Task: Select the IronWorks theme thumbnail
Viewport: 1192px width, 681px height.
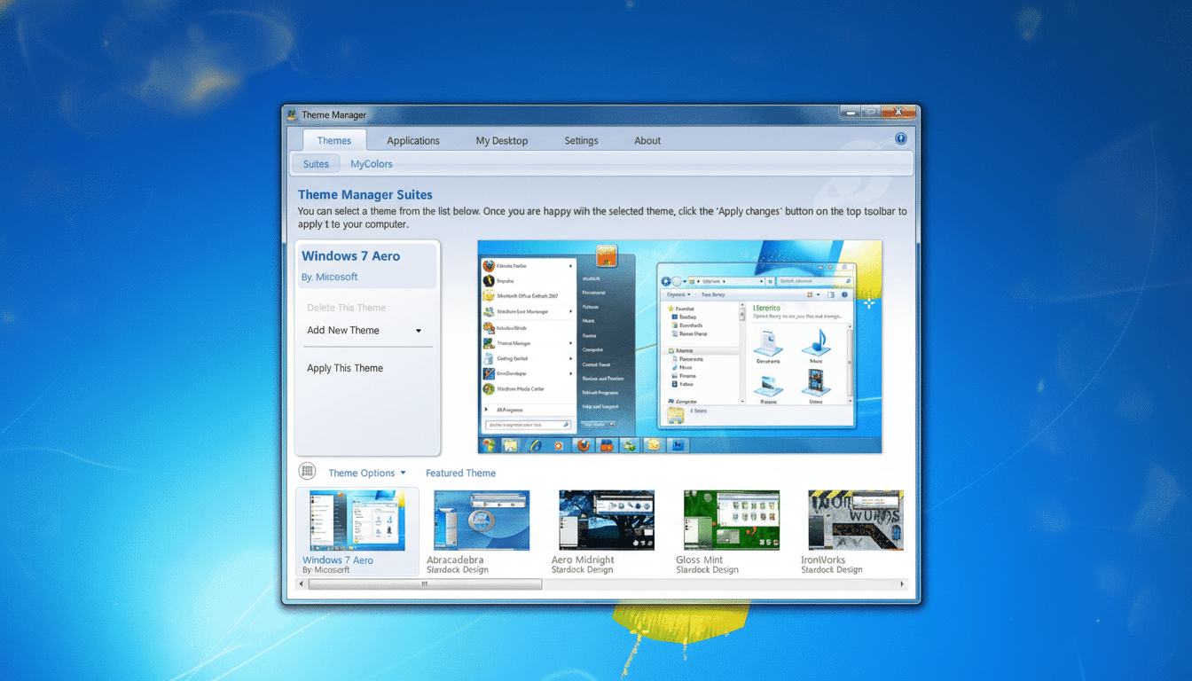Action: click(854, 520)
